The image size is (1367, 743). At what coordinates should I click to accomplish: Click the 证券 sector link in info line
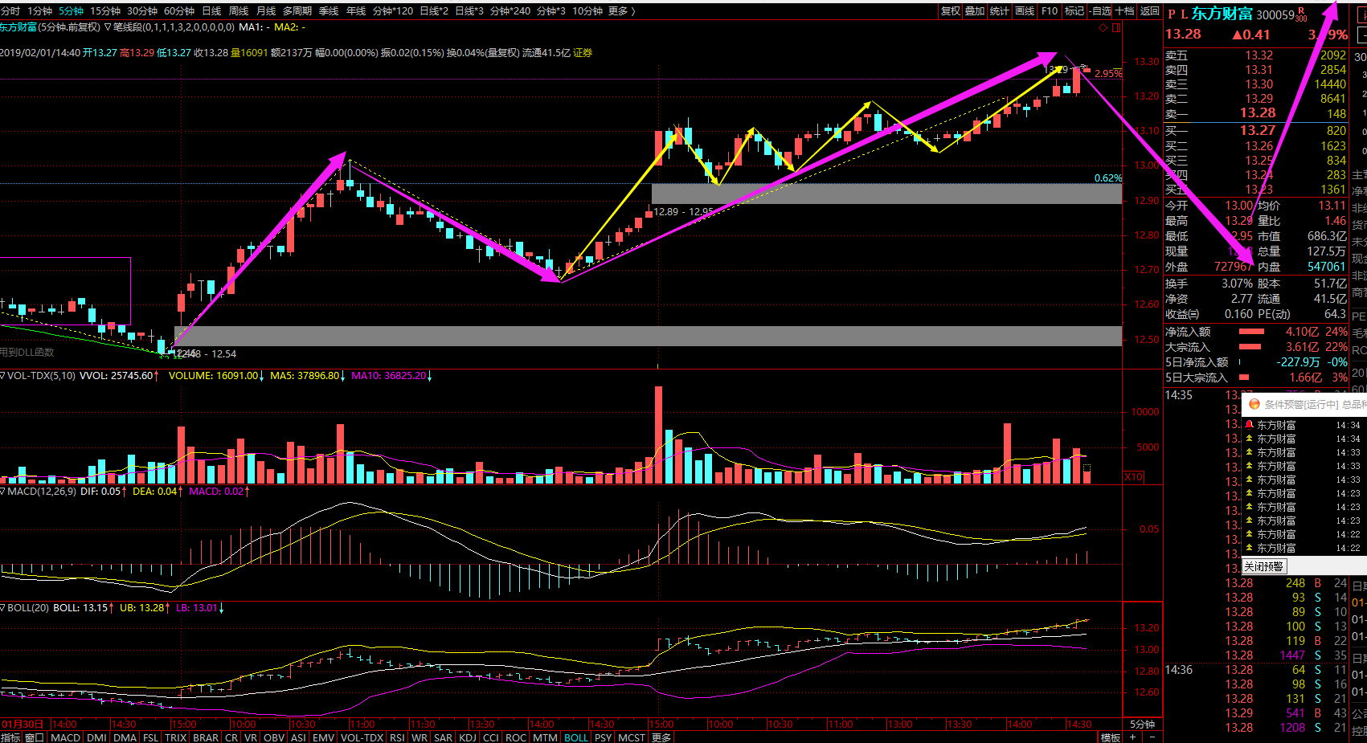coord(583,53)
